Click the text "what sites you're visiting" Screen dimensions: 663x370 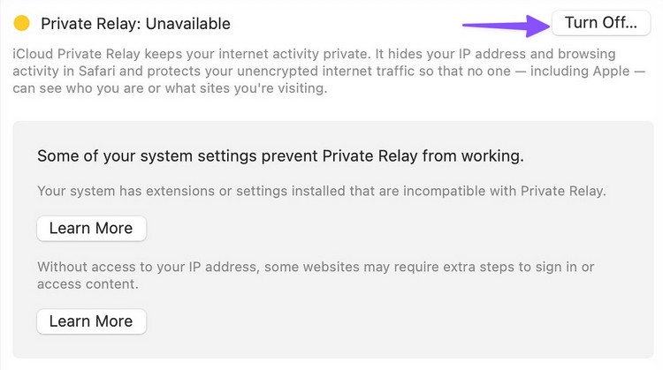(248, 89)
